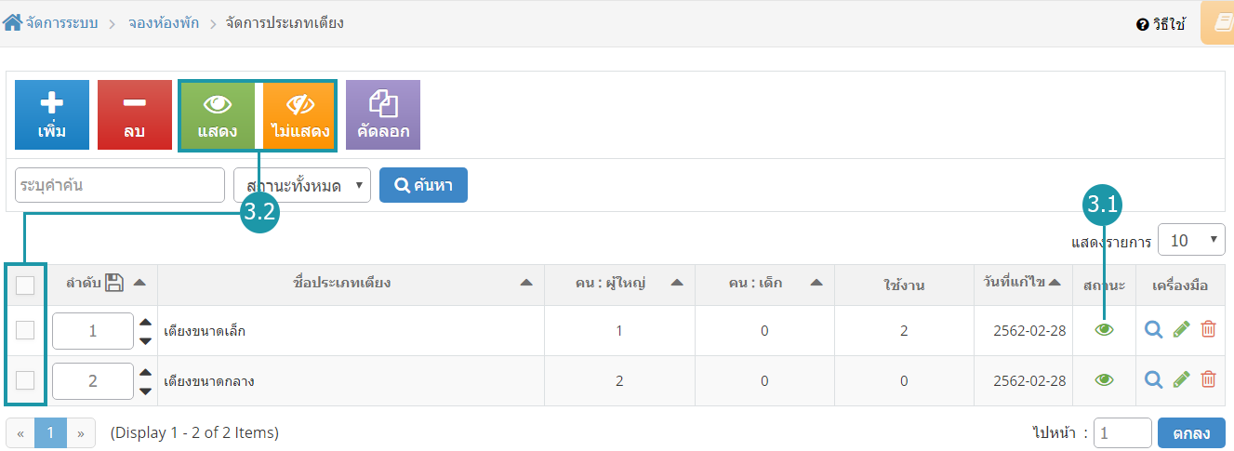Click the purple คัดลอก copy button
This screenshot has height=451, width=1234.
pyautogui.click(x=382, y=115)
